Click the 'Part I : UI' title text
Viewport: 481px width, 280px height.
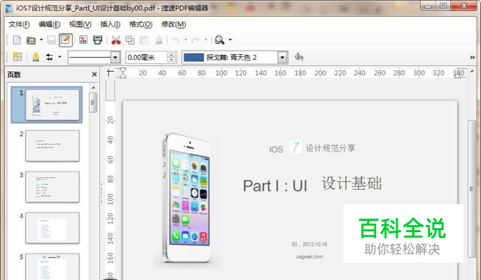point(275,186)
